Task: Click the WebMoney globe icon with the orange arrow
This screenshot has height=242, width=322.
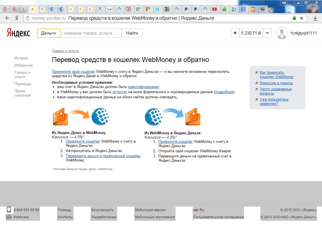Action: click(100, 117)
